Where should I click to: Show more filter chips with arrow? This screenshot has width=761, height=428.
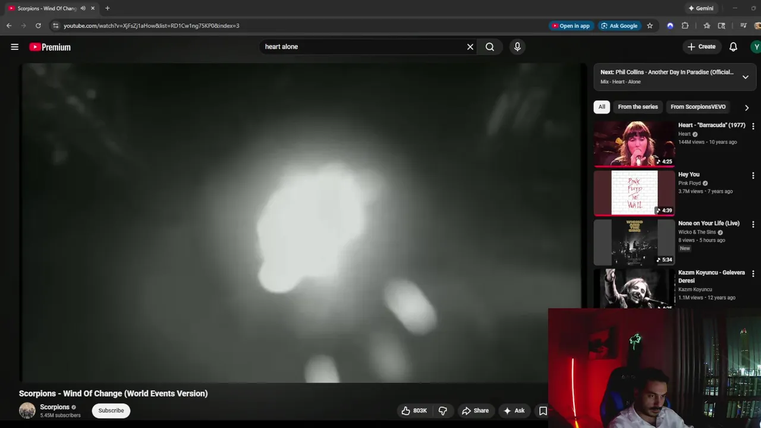click(x=747, y=108)
